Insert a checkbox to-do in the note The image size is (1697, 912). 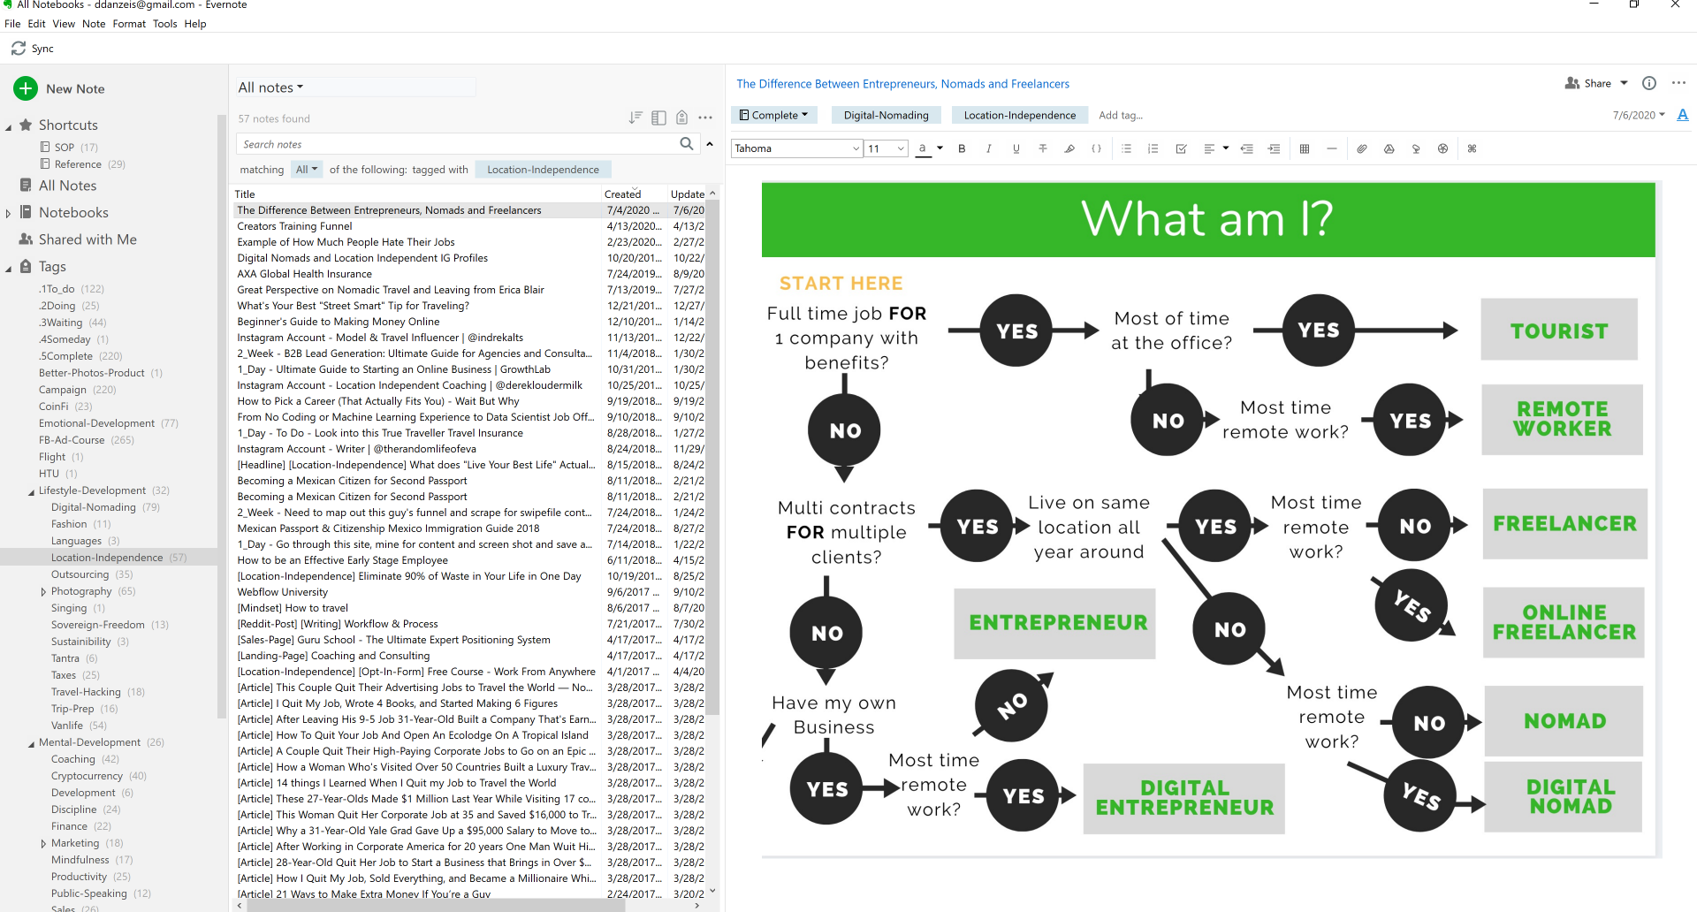[x=1181, y=149]
